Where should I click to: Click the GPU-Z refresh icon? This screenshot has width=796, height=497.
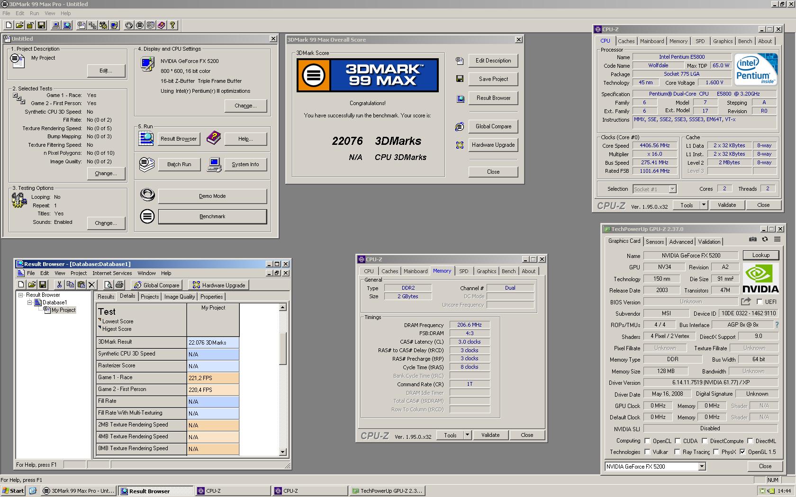pyautogui.click(x=765, y=240)
